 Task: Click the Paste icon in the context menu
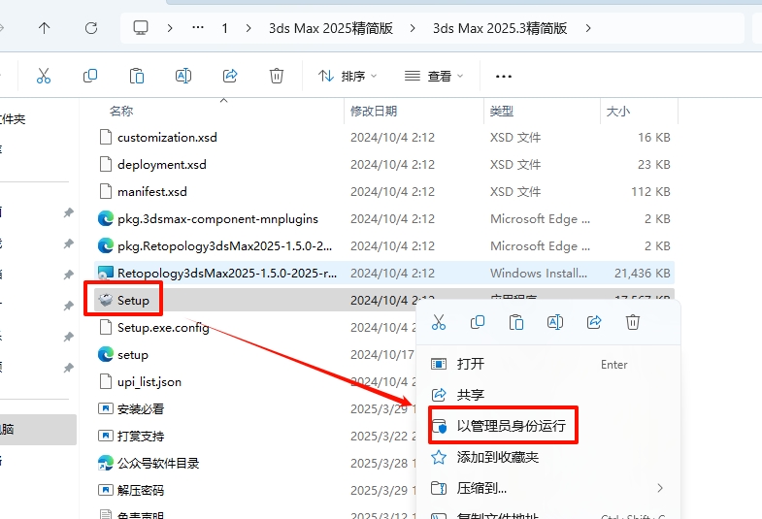click(x=516, y=322)
